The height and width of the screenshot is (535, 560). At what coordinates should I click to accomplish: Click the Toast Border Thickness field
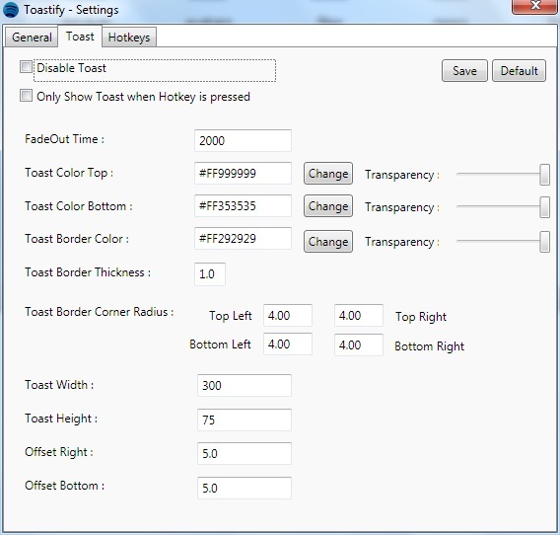tap(210, 274)
